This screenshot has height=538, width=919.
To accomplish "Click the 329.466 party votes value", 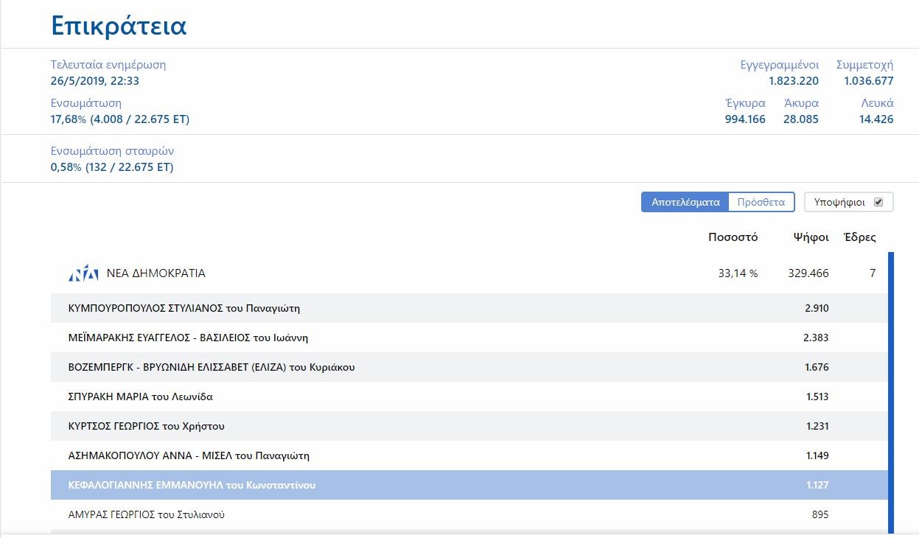I will [x=808, y=273].
